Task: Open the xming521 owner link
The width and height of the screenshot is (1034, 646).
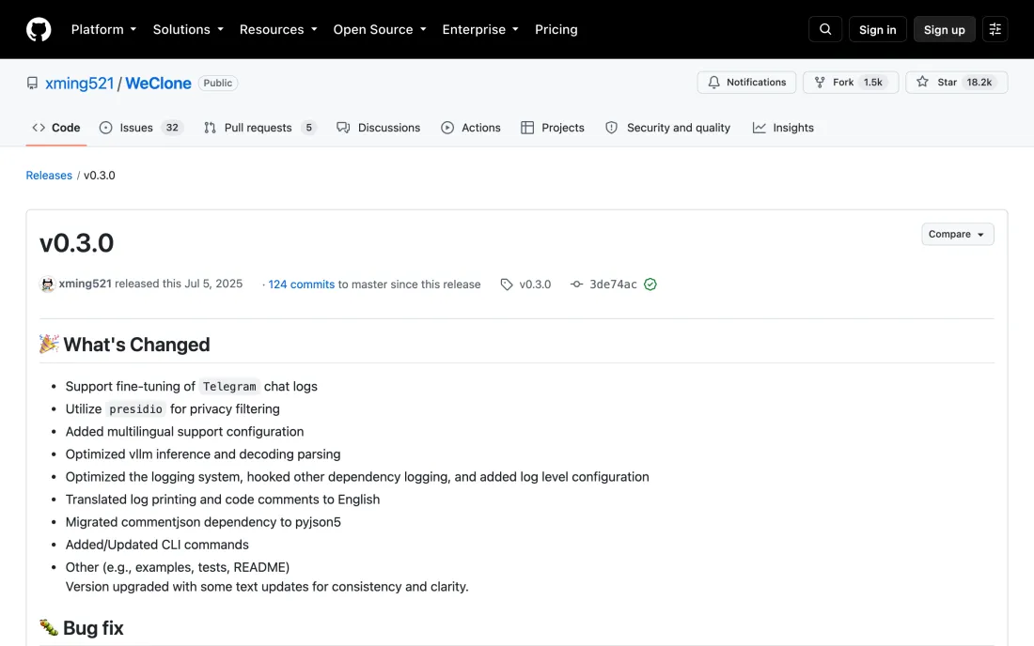Action: pyautogui.click(x=79, y=84)
